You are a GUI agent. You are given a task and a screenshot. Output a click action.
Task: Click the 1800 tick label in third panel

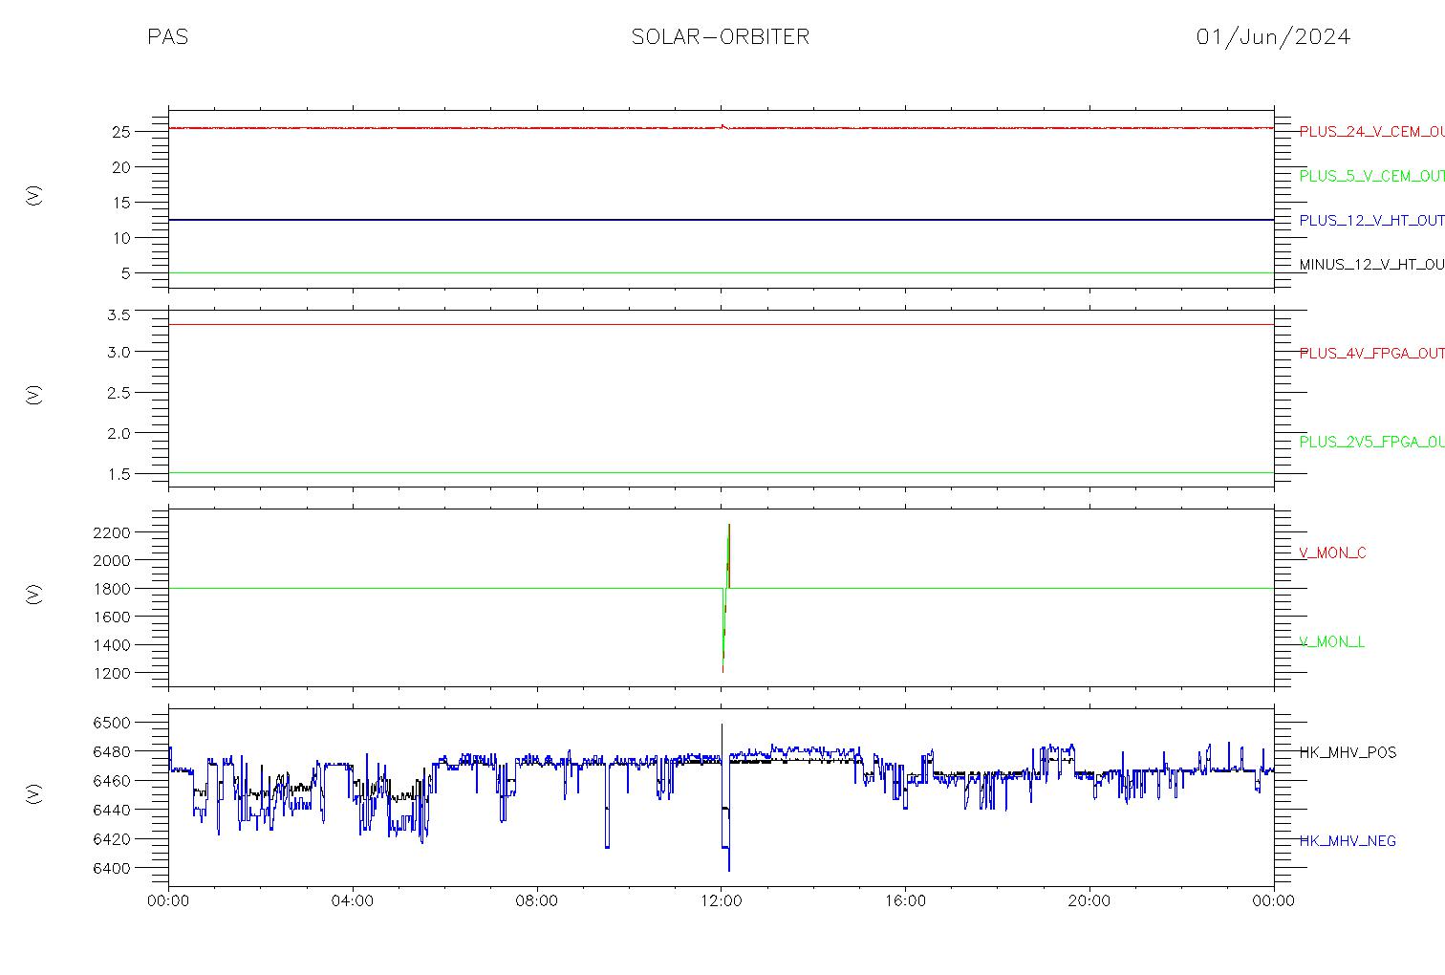pos(112,589)
